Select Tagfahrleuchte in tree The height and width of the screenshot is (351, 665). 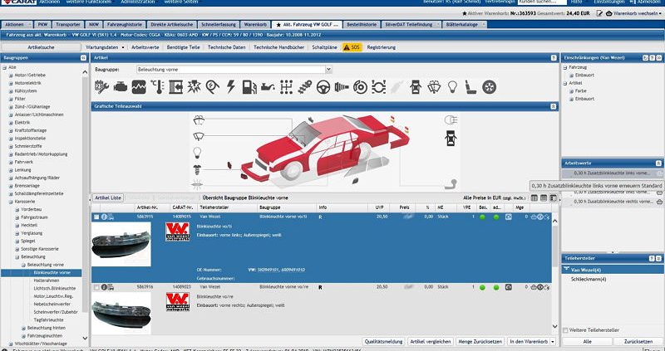tap(48, 320)
